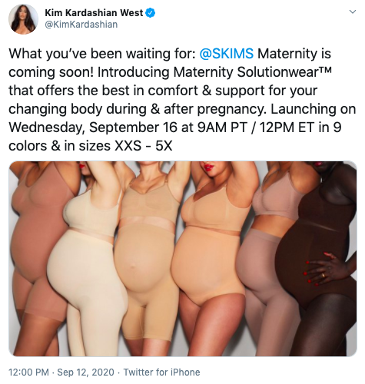365x384 pixels.
Task: Click the hand with red nails in the photo
Action: coord(321,269)
